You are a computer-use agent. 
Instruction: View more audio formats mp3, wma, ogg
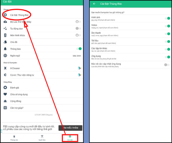(105, 35)
